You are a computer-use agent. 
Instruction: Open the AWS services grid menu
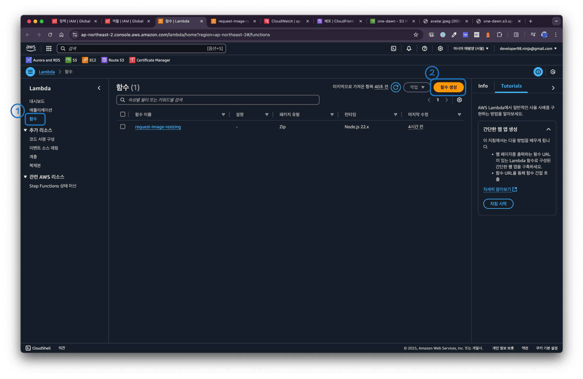coord(49,48)
